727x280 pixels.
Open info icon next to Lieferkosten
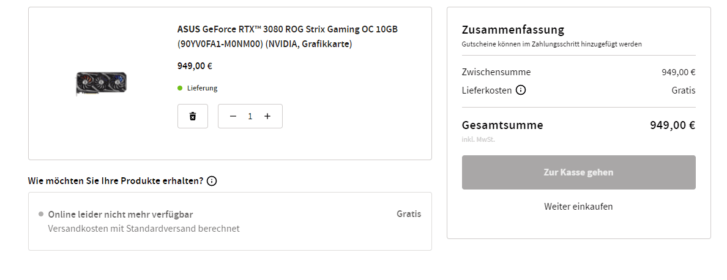(x=521, y=90)
